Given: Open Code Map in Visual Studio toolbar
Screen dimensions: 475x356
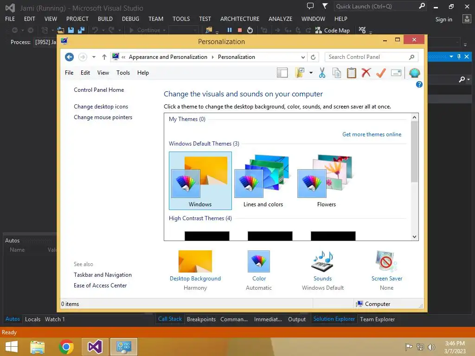Looking at the screenshot, I should (333, 30).
